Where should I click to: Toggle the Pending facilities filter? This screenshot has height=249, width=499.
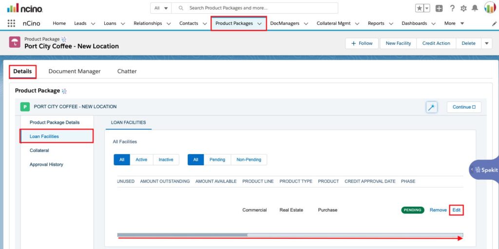point(217,159)
